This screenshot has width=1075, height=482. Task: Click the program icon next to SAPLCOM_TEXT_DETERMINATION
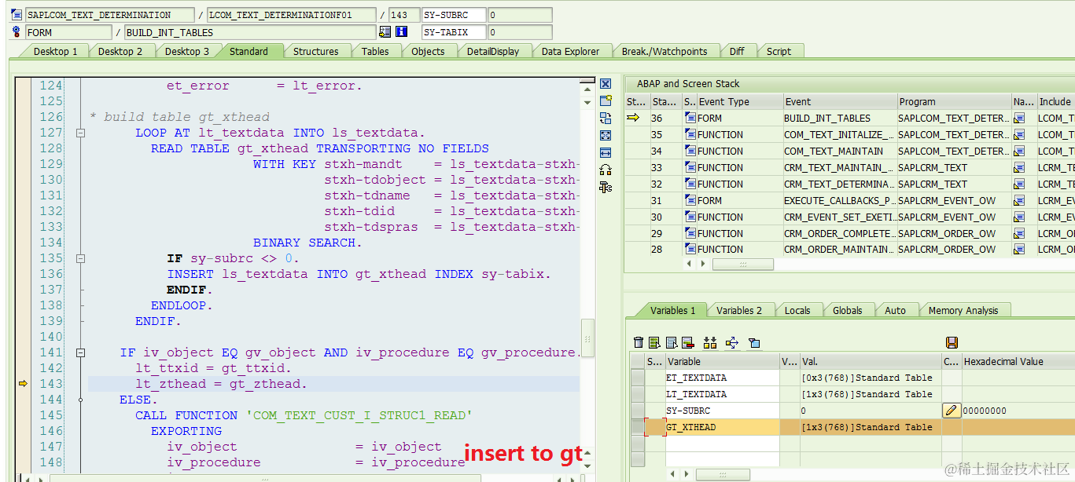[17, 15]
